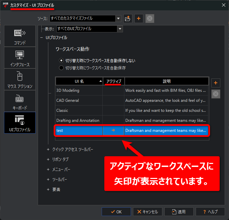Click the 適用 (Apply) button
Screen dimensions: 229x220
coord(179,212)
